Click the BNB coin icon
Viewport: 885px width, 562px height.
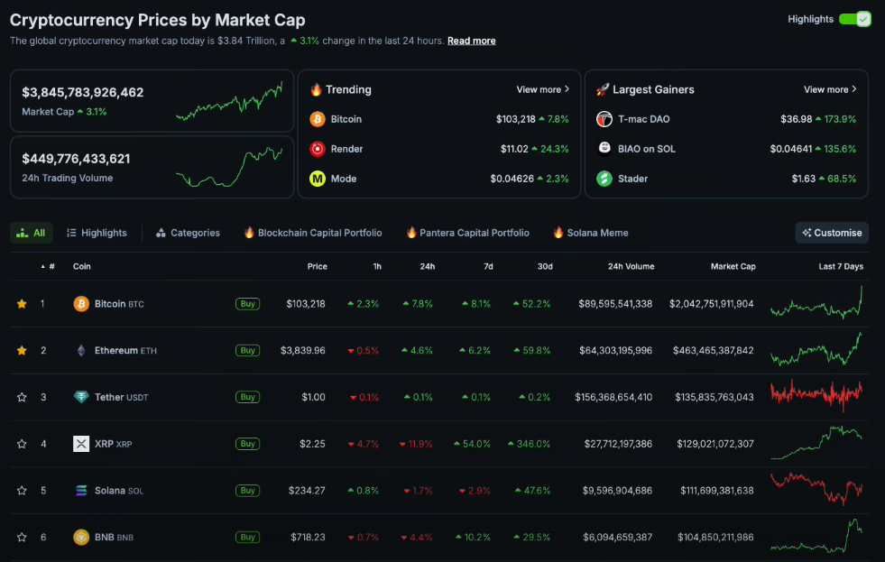click(x=81, y=538)
